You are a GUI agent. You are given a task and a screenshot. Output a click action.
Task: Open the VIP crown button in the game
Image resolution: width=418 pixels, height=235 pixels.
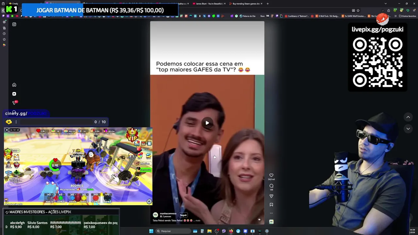(x=132, y=135)
